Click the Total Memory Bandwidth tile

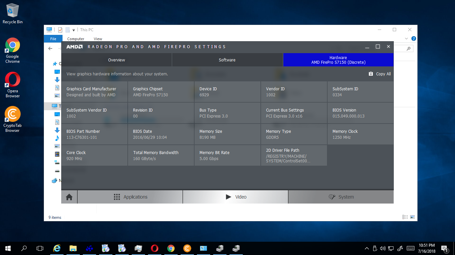(x=161, y=155)
